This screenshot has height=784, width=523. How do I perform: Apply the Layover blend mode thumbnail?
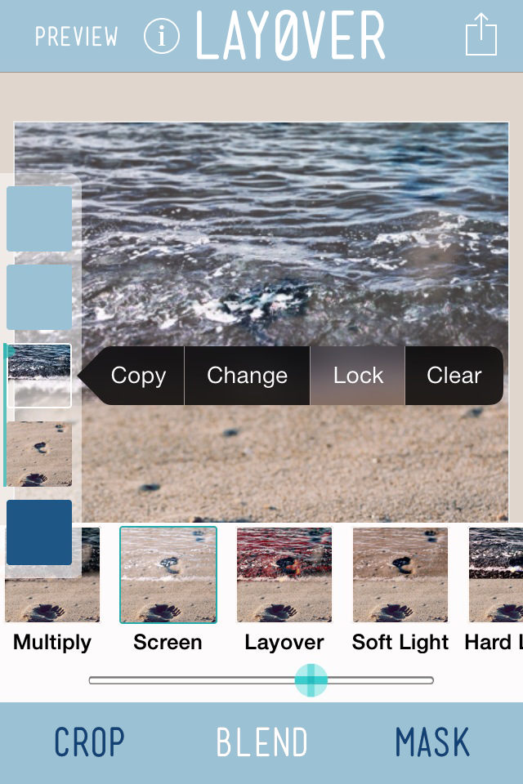pyautogui.click(x=284, y=575)
